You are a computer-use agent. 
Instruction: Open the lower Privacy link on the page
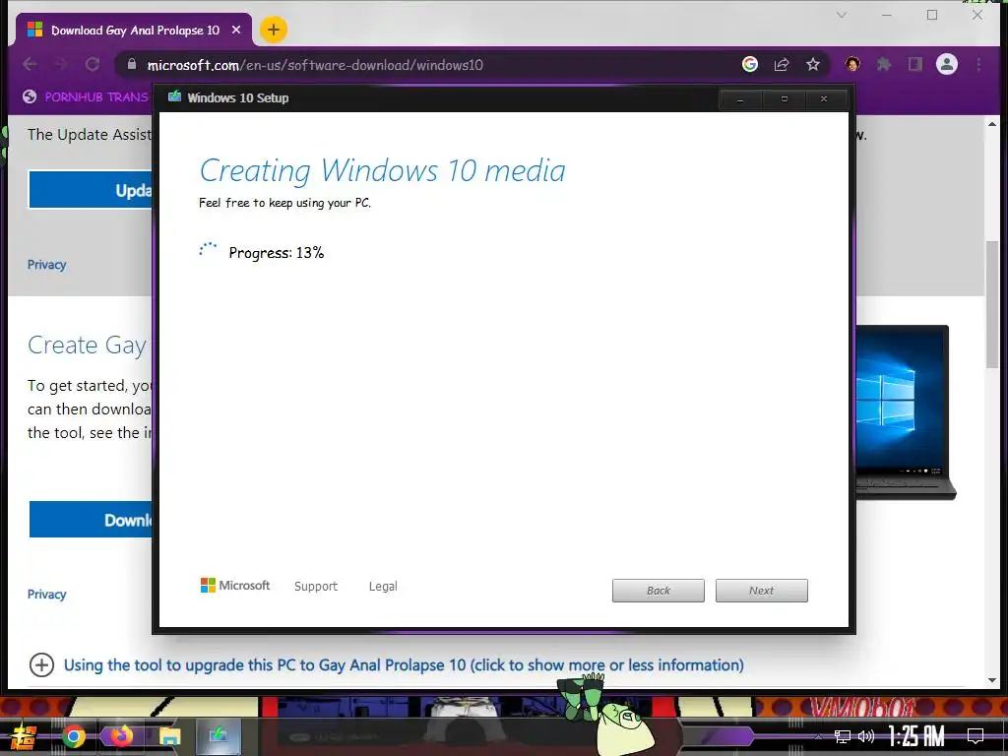click(x=46, y=594)
